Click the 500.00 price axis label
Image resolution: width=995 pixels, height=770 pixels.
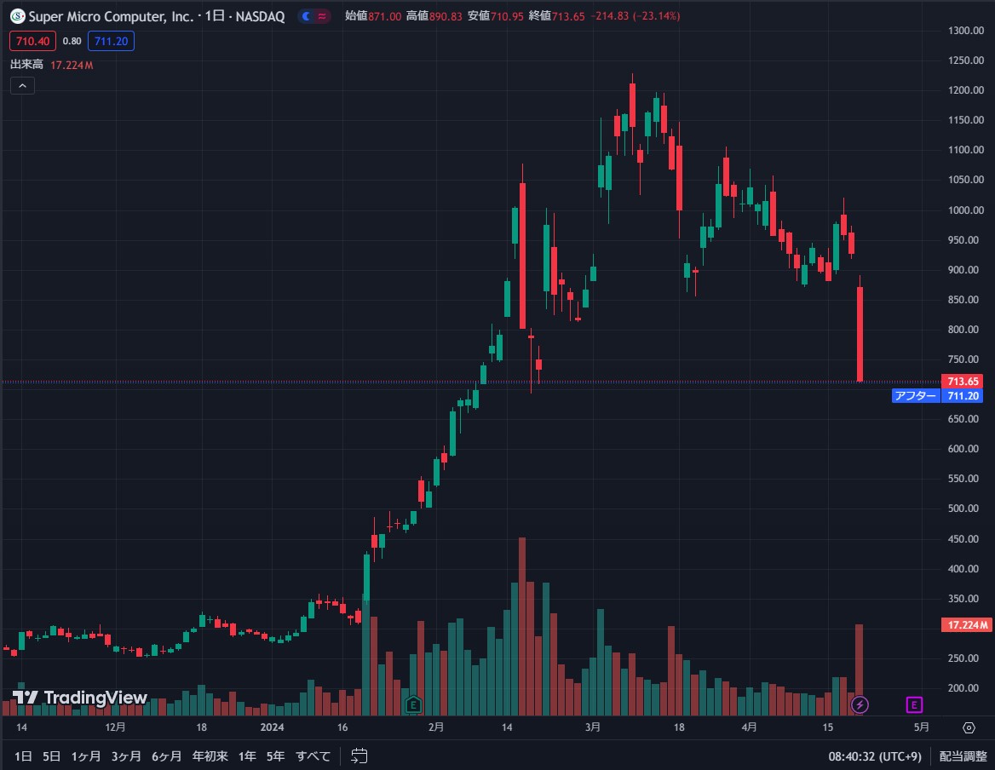coord(963,508)
